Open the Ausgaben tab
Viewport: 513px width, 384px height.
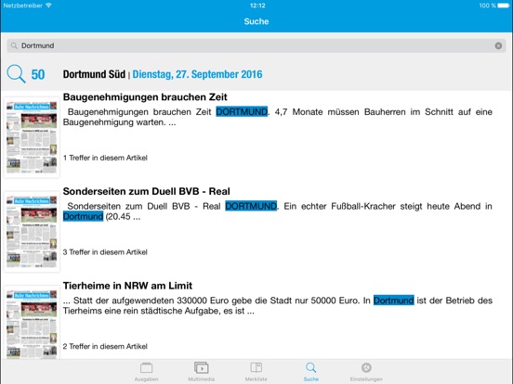pyautogui.click(x=146, y=372)
